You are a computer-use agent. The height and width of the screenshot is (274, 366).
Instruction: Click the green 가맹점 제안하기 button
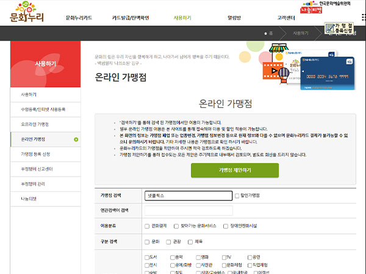point(235,170)
